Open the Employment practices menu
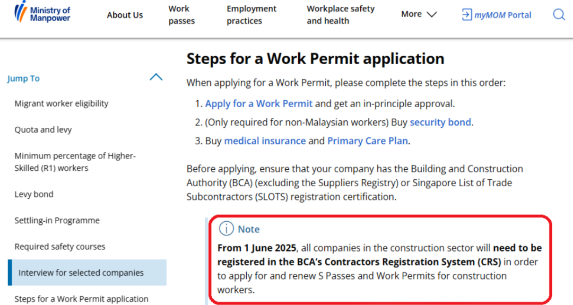Screen dimensions: 573x305 [251, 15]
